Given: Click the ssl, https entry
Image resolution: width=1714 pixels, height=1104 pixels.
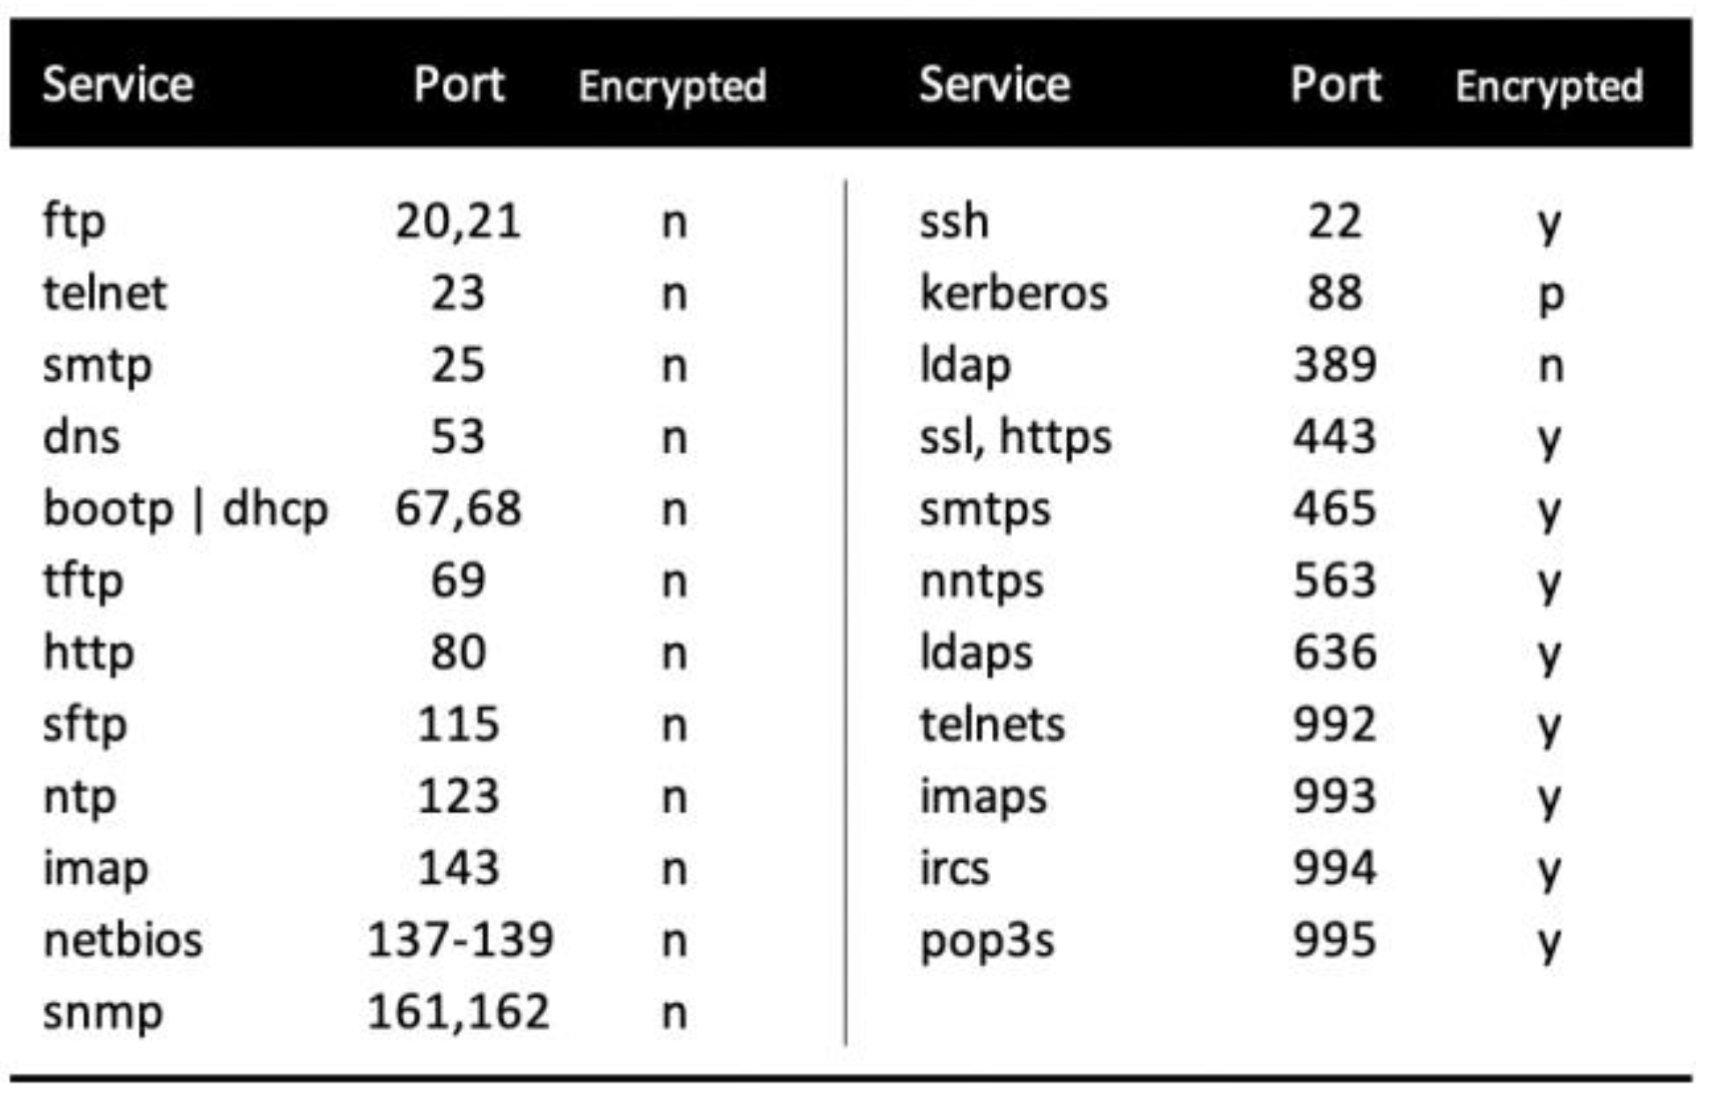Looking at the screenshot, I should point(1016,438).
